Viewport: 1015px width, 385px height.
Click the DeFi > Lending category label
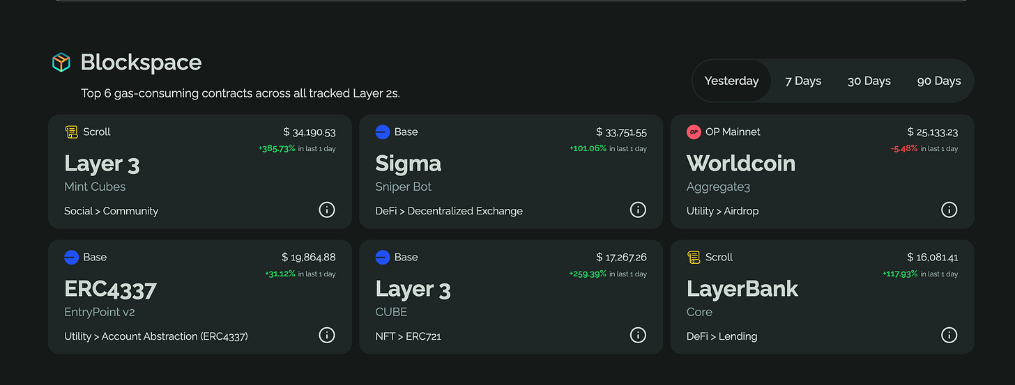(722, 336)
